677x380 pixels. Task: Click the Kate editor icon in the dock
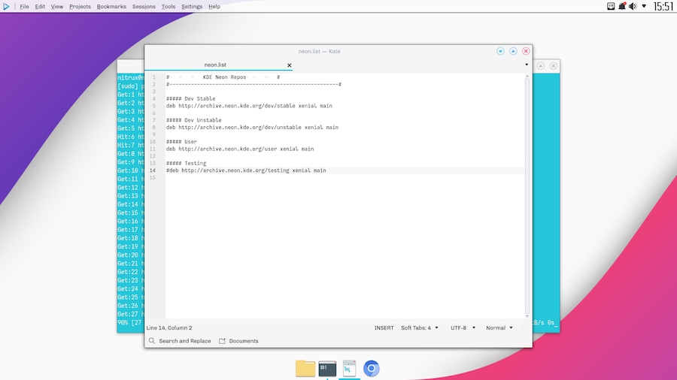[x=349, y=368]
